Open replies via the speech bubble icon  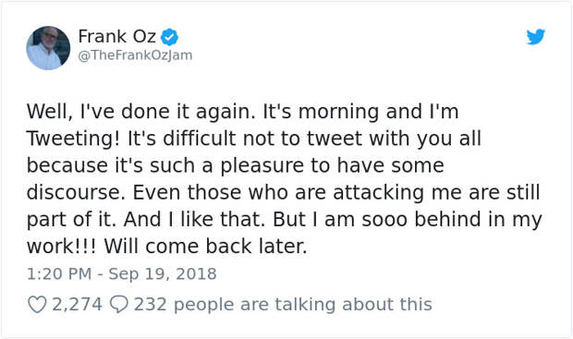click(x=119, y=304)
